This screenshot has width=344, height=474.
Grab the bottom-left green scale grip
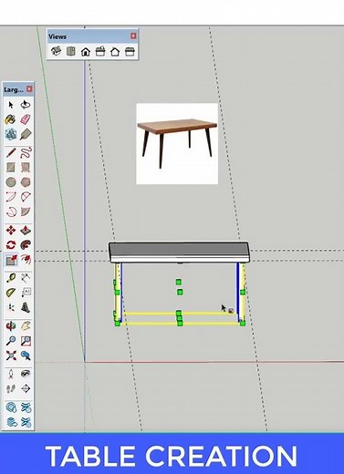tap(118, 324)
